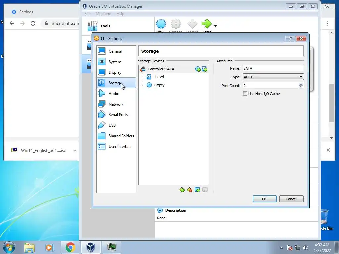Select the Chrome Settings tab
Viewport: 339px width, 254px height.
tap(26, 12)
